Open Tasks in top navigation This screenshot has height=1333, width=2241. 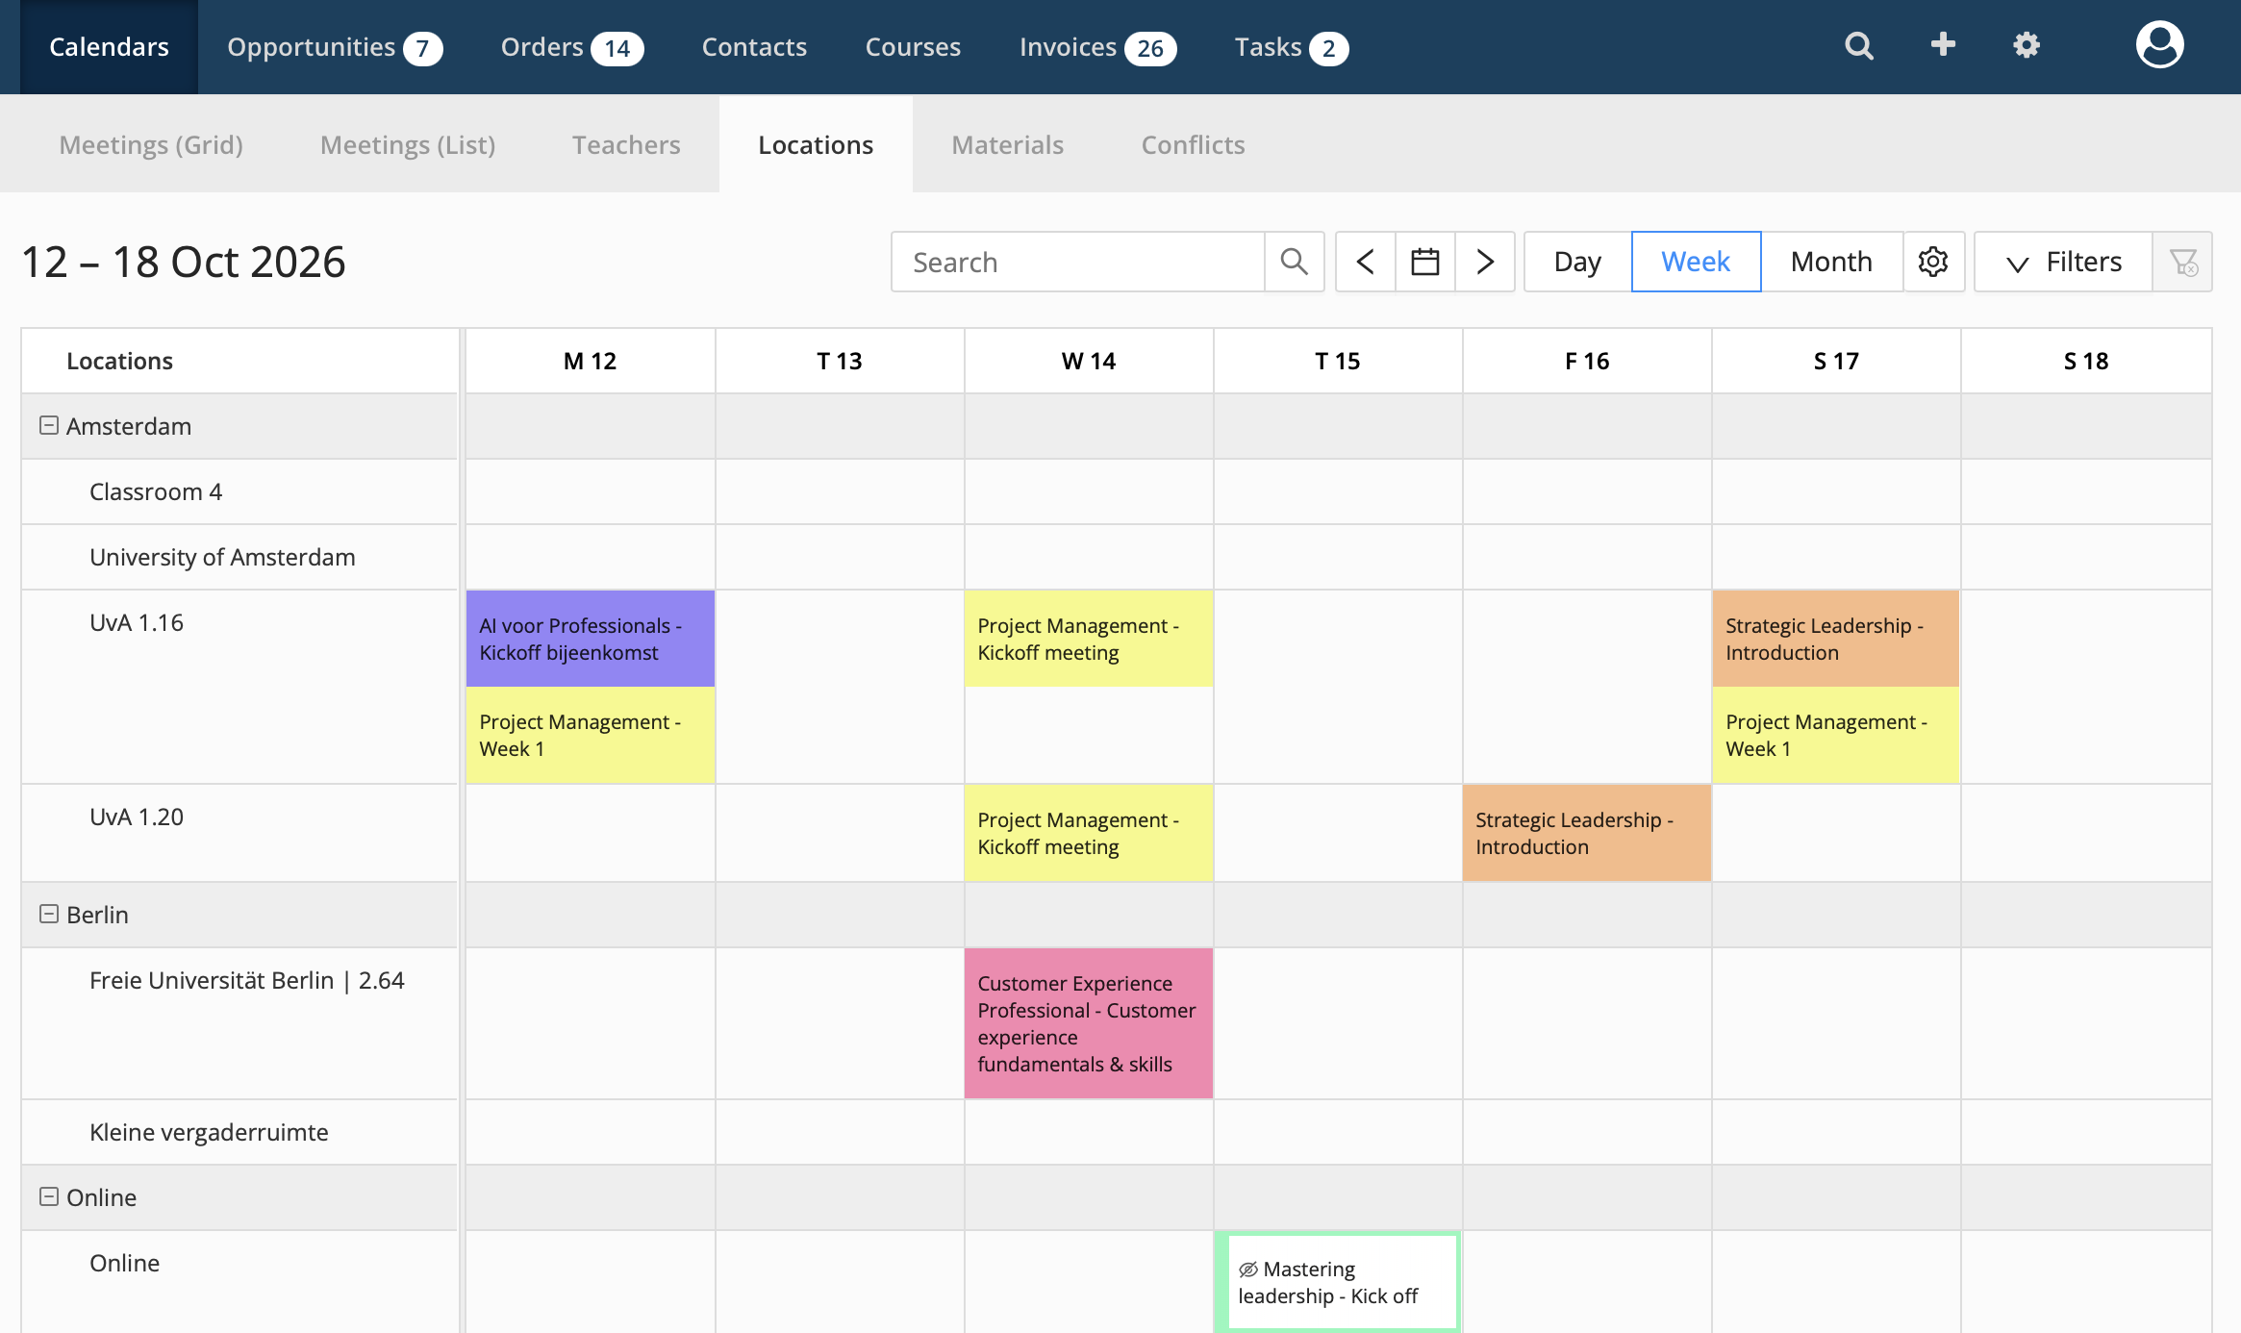pyautogui.click(x=1291, y=47)
